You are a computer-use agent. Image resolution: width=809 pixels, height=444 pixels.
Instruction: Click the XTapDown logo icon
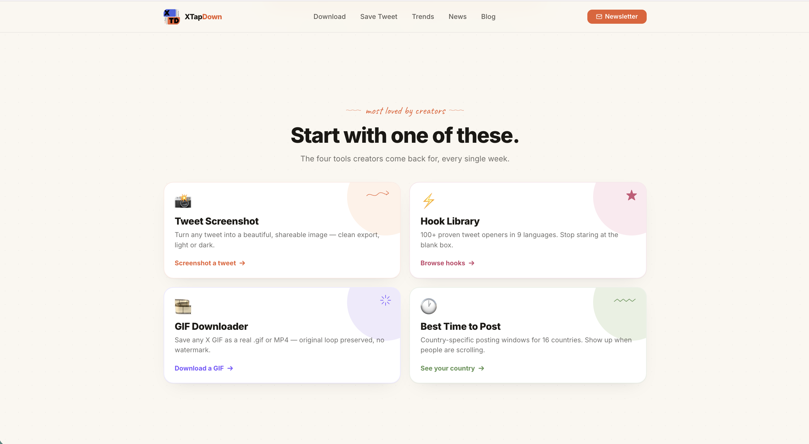pyautogui.click(x=172, y=17)
